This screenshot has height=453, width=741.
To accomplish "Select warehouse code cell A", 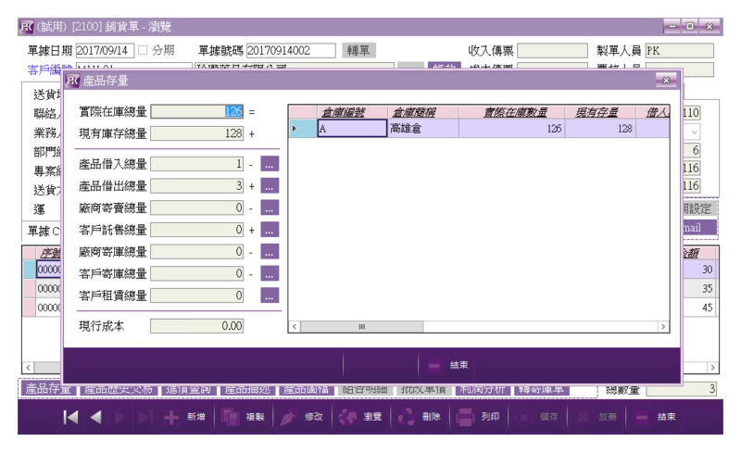I will [352, 129].
